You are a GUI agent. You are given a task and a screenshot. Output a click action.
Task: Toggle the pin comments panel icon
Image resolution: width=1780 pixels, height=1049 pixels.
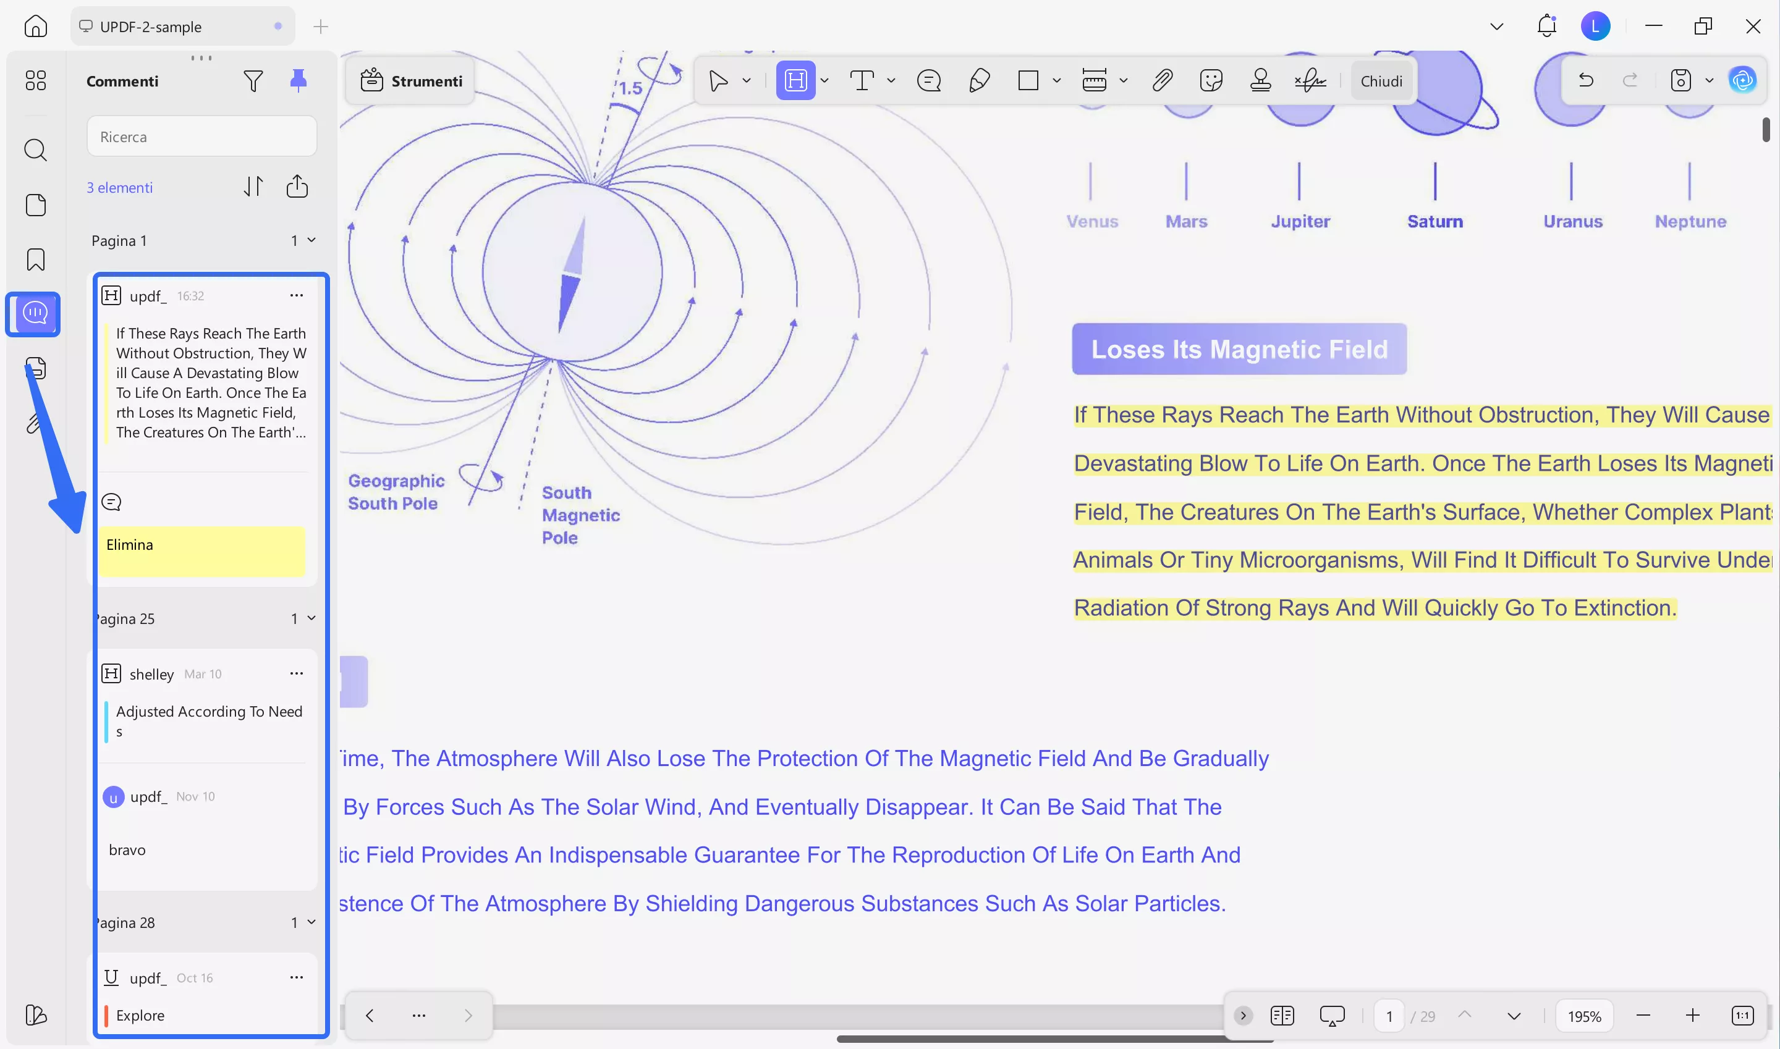point(299,80)
